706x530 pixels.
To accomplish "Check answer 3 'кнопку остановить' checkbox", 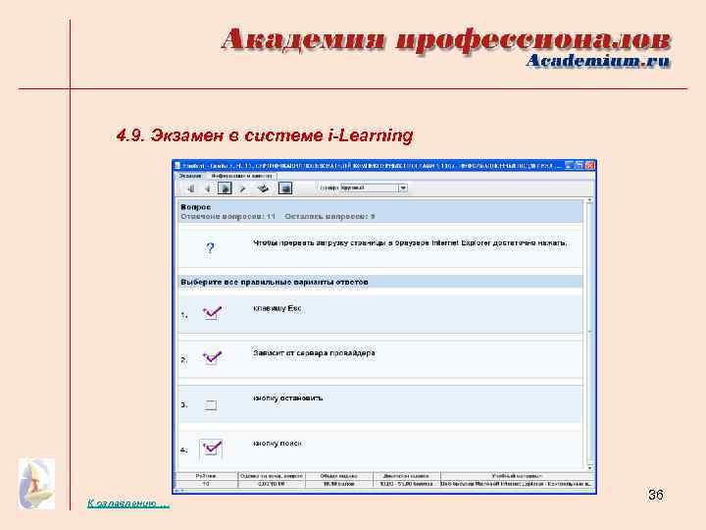I will (211, 404).
